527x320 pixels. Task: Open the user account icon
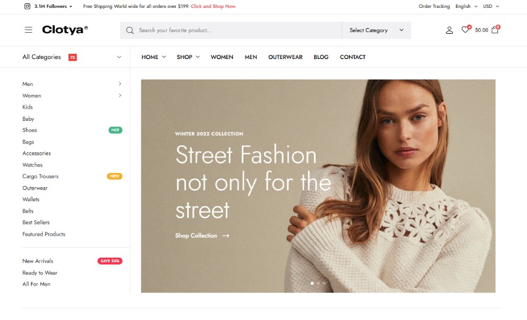point(449,31)
